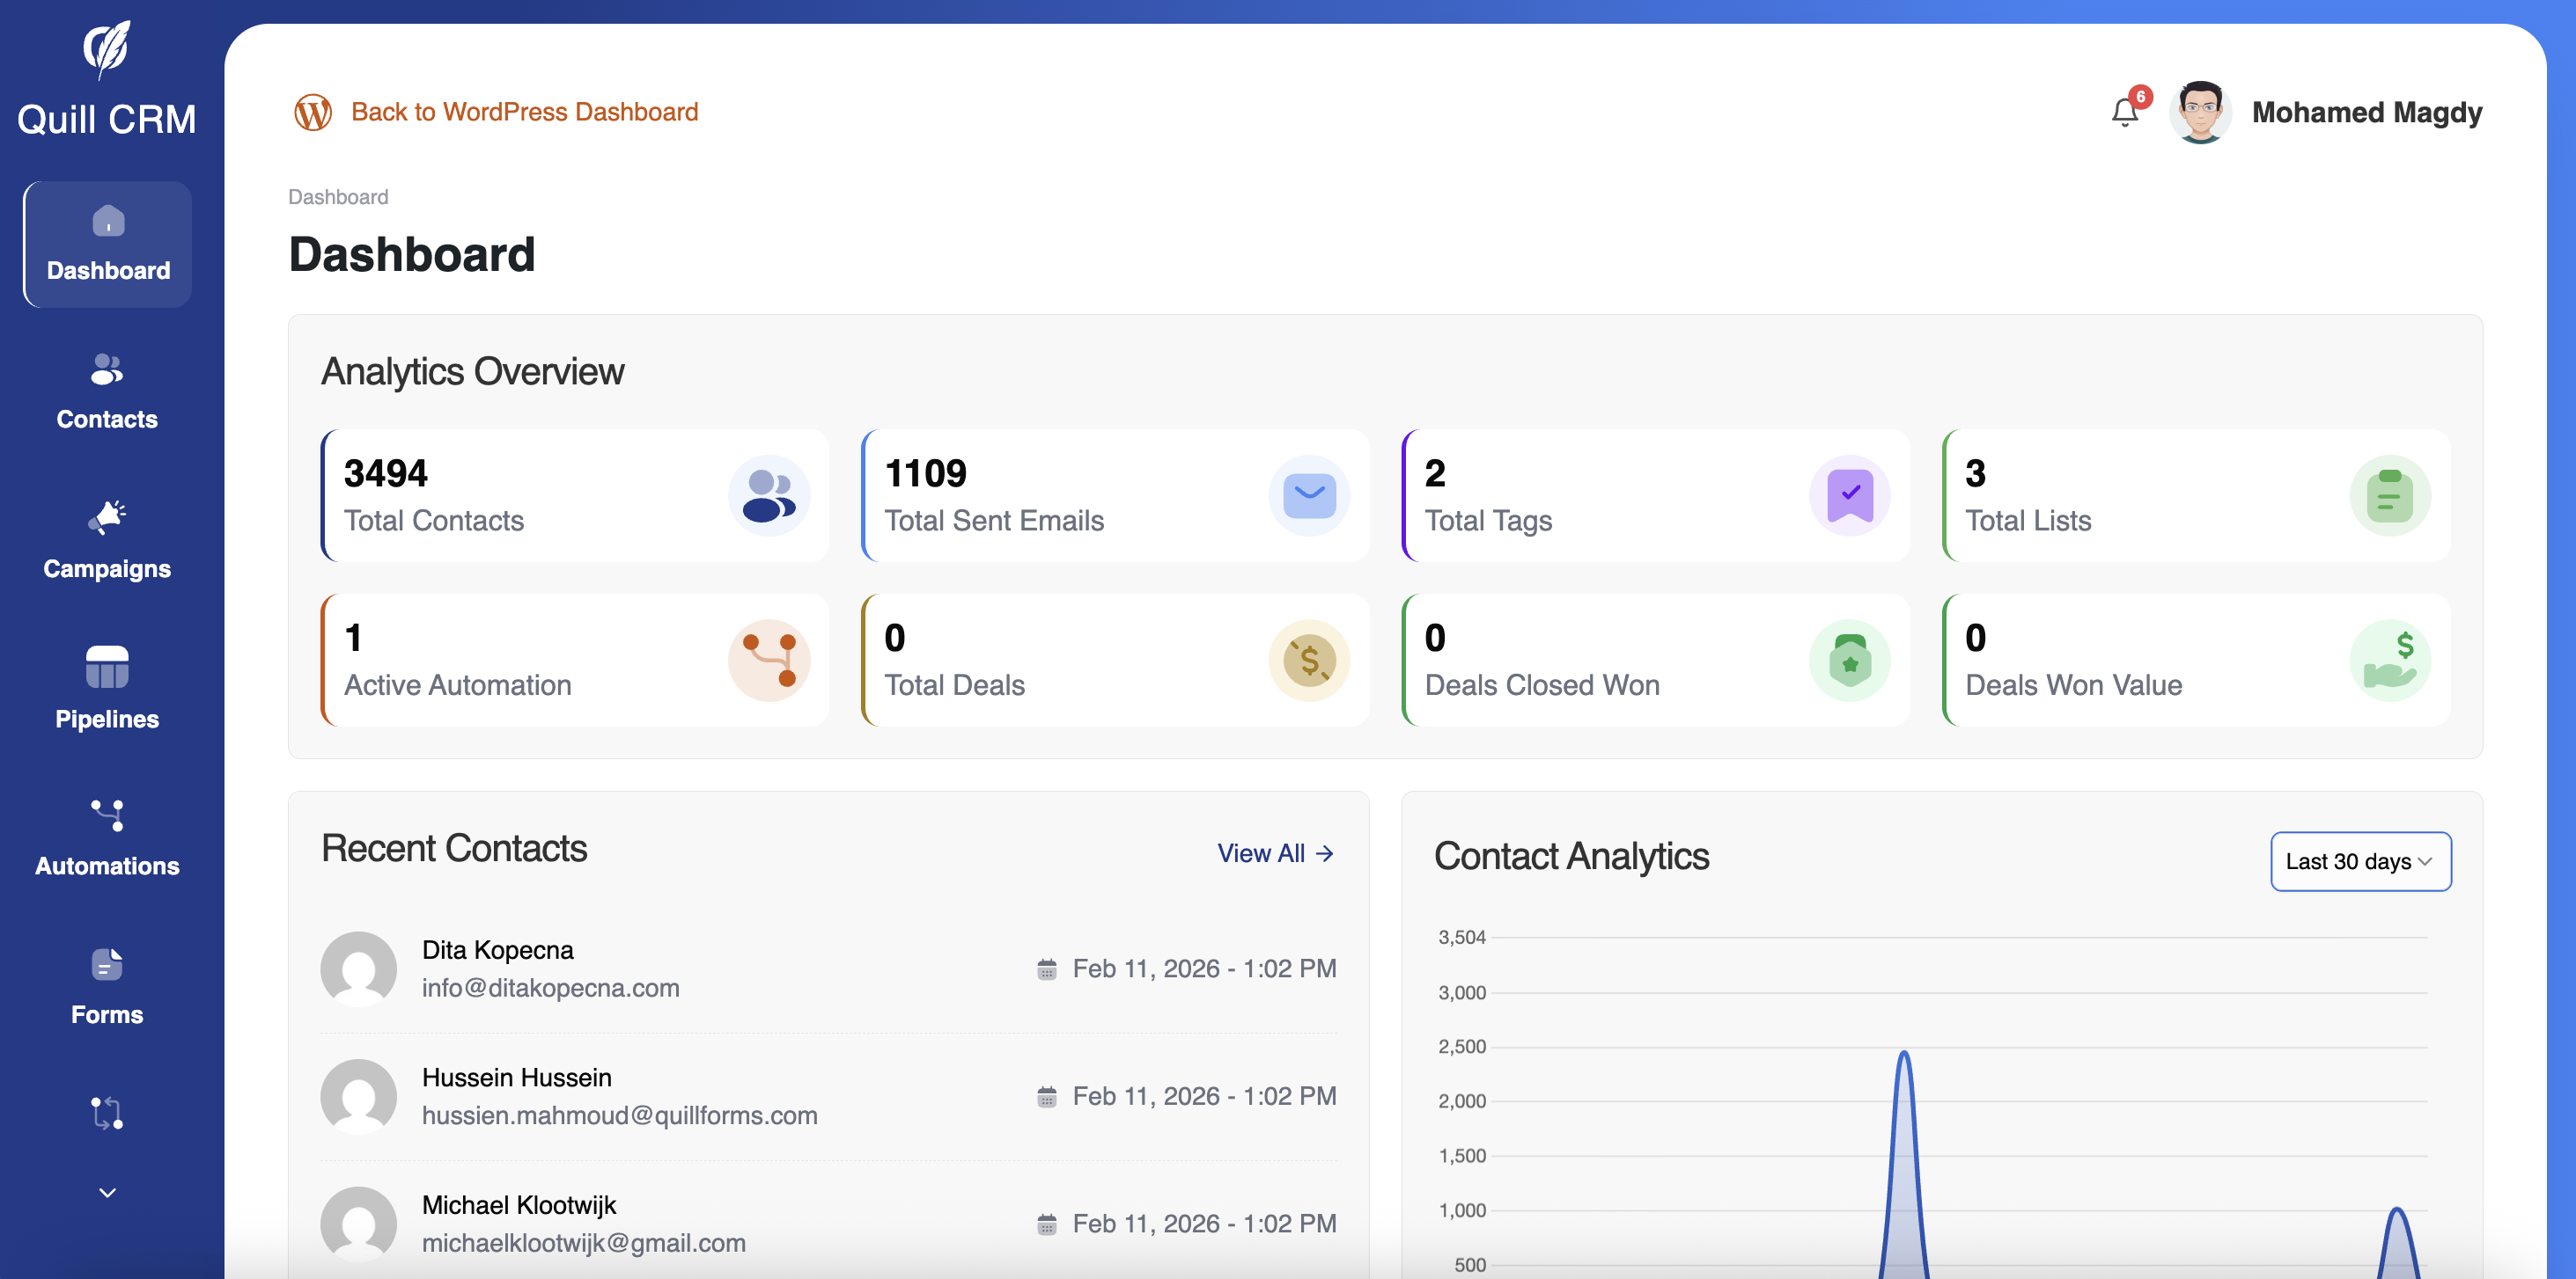
Task: Click the Dashboard home icon
Action: 106,220
